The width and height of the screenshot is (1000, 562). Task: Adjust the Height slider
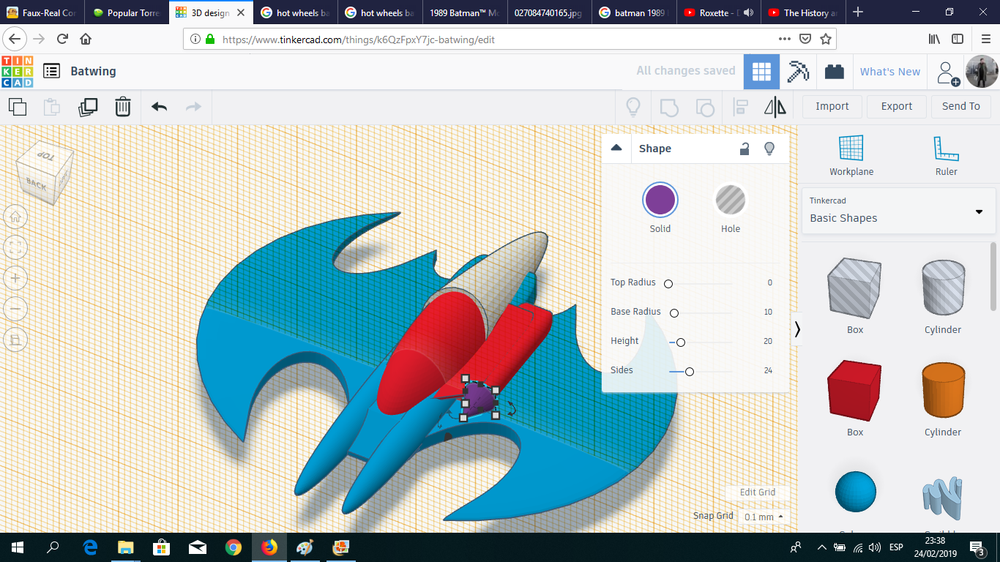coord(681,342)
